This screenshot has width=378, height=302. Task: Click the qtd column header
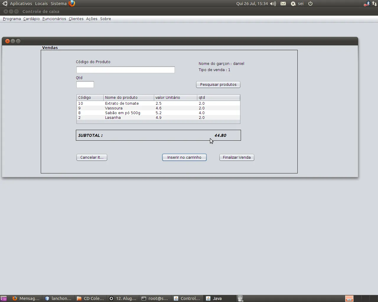[219, 98]
